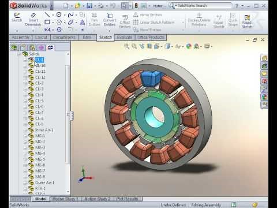Switch to the Office Products tab
This screenshot has width=277, height=208.
coord(151,37)
